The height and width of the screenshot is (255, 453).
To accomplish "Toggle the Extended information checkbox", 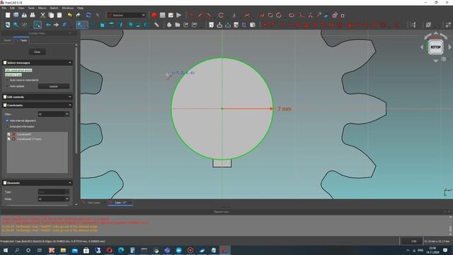I will click(8, 127).
